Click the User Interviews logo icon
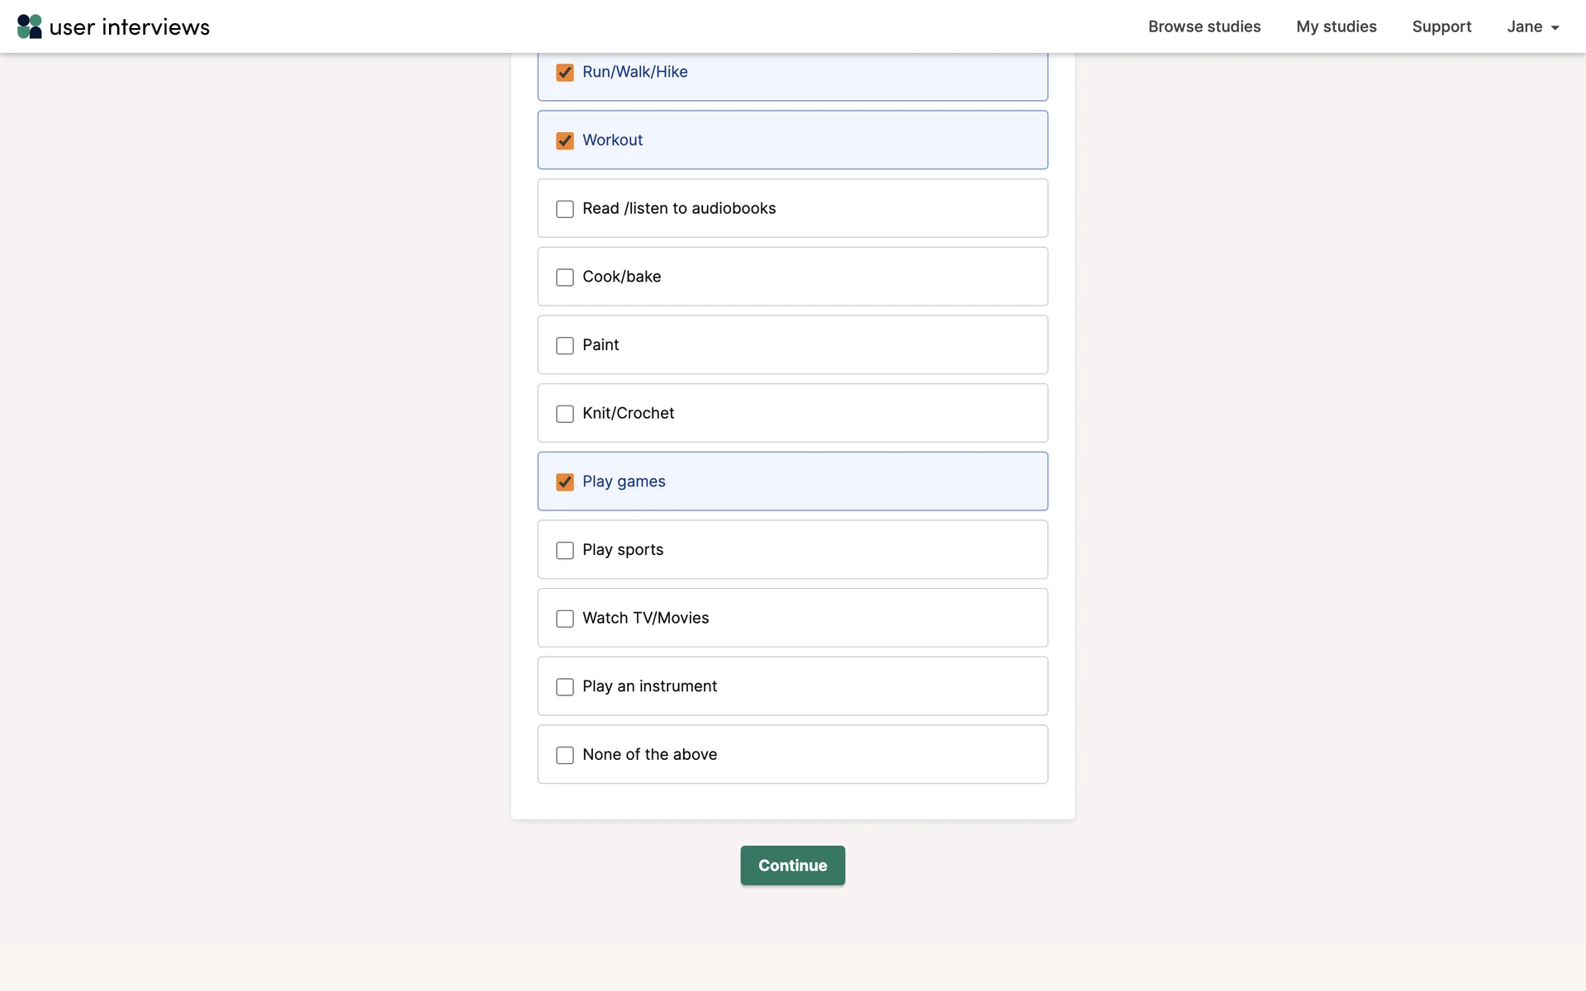1586x991 pixels. click(30, 26)
